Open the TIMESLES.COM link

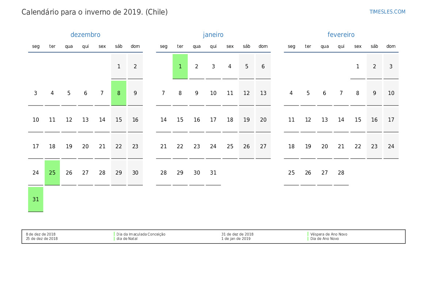[x=387, y=12]
